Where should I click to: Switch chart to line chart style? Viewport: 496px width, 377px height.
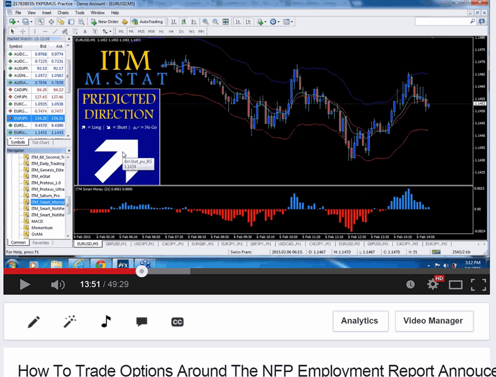(194, 22)
